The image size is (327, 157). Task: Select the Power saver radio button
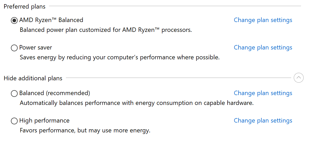point(14,48)
